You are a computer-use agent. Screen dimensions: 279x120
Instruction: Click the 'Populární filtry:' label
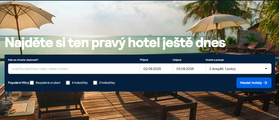tap(19, 83)
